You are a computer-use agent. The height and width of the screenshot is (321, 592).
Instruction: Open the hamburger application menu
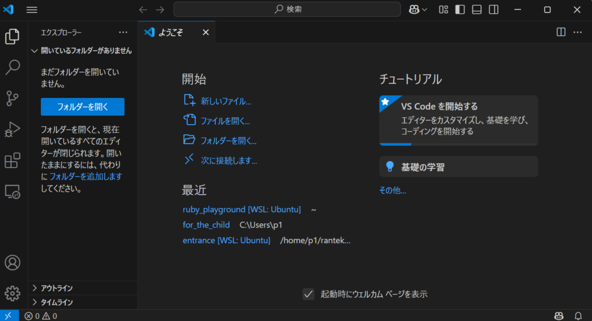click(32, 10)
